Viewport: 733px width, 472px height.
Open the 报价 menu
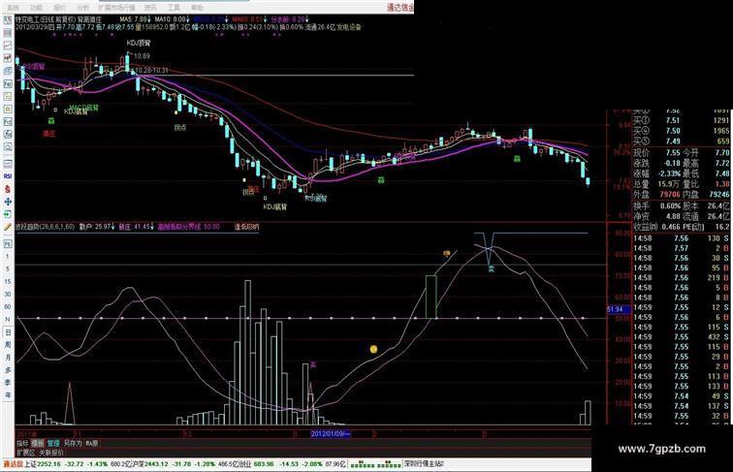click(60, 8)
